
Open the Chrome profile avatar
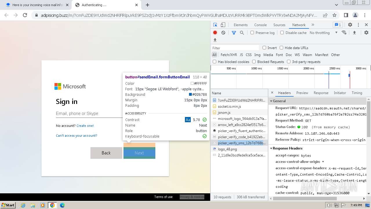click(355, 15)
